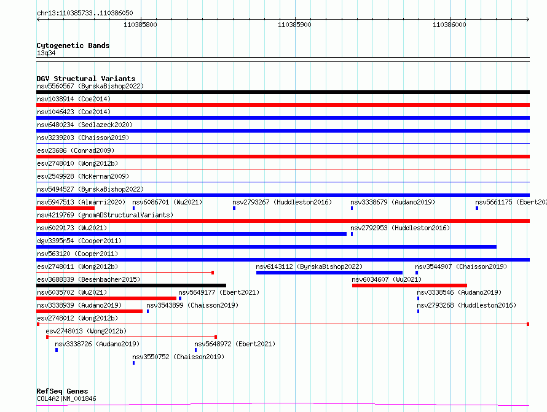
Task: Click esv2748012 (Wong2012b) label
Action: click(x=77, y=318)
